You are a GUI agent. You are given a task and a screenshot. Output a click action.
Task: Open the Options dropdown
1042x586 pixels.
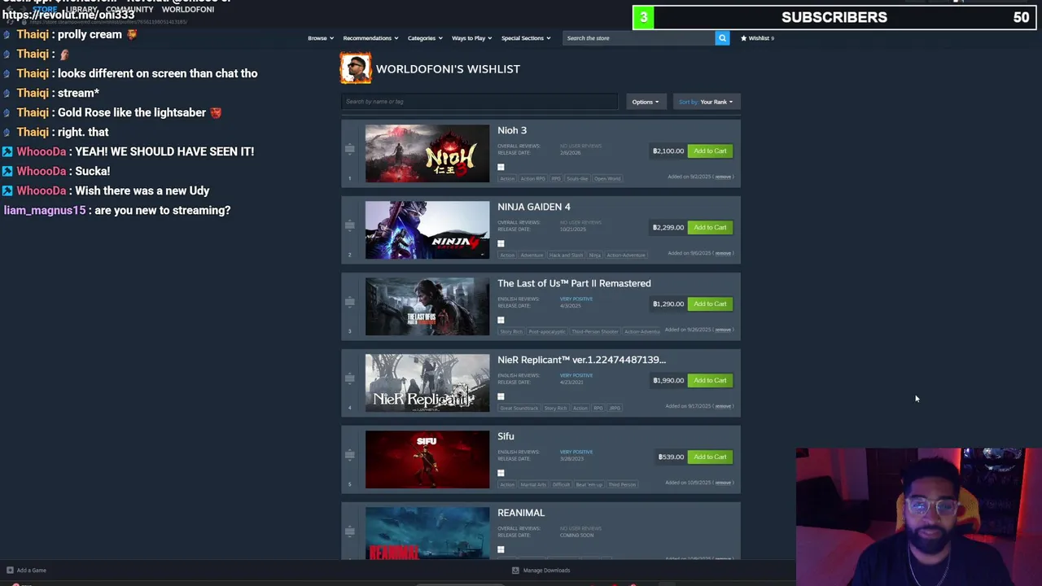click(646, 102)
